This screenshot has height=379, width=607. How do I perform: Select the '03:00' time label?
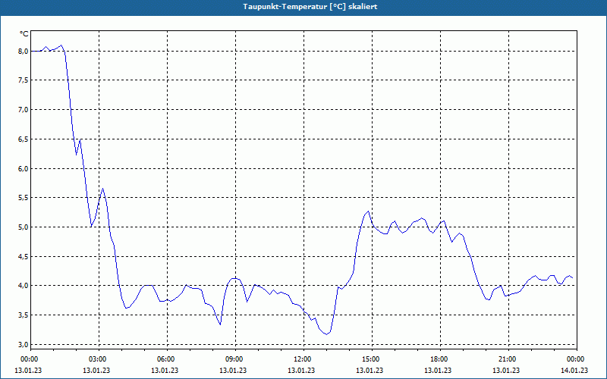click(x=98, y=359)
